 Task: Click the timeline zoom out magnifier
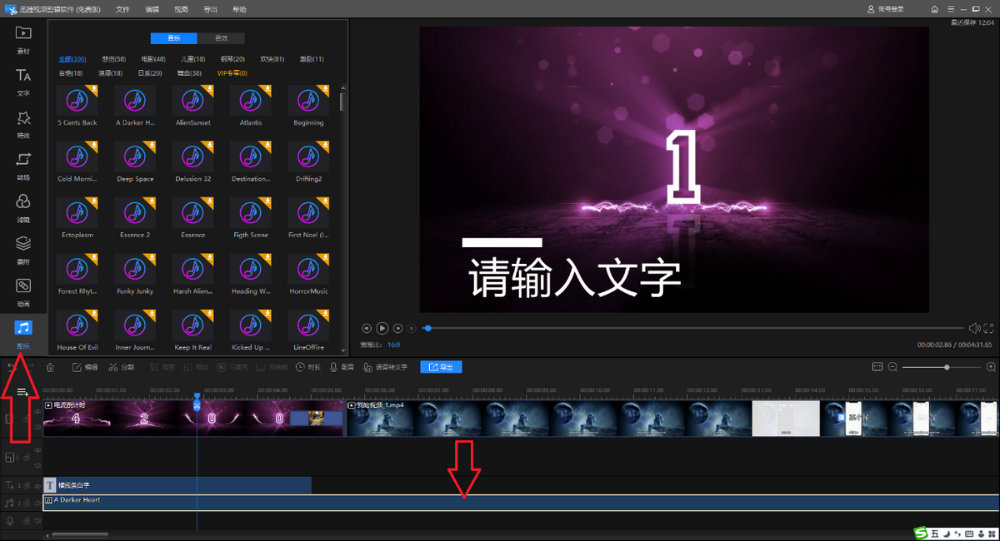pos(892,367)
